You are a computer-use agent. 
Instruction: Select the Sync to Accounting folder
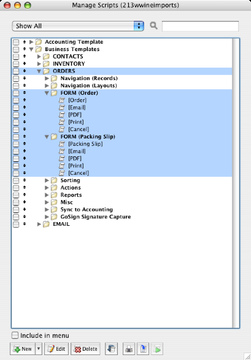pyautogui.click(x=87, y=209)
